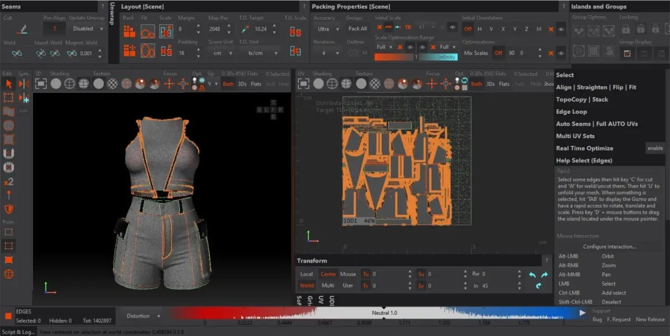This screenshot has width=670, height=336.
Task: Click the Layout panel help question mark
Action: pyautogui.click(x=304, y=6)
